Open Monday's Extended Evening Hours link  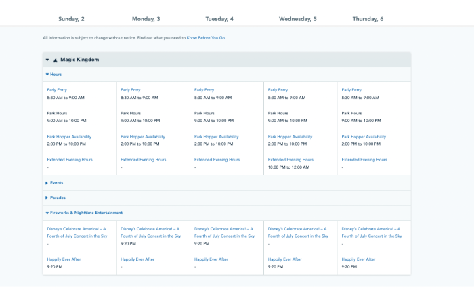click(144, 160)
